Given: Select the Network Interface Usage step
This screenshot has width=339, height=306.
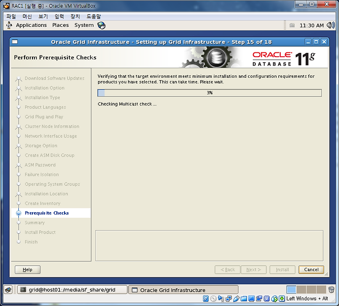Looking at the screenshot, I should tap(51, 136).
